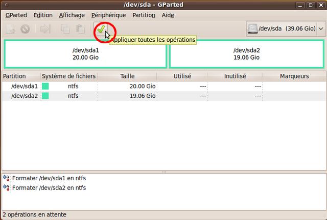This screenshot has height=220, width=327.
Task: Click the format icon beside Formater /dev/sda1
Action: click(6, 178)
